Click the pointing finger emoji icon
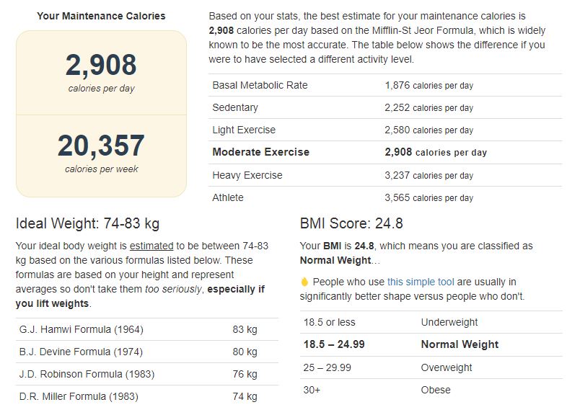The height and width of the screenshot is (415, 580). (x=304, y=282)
